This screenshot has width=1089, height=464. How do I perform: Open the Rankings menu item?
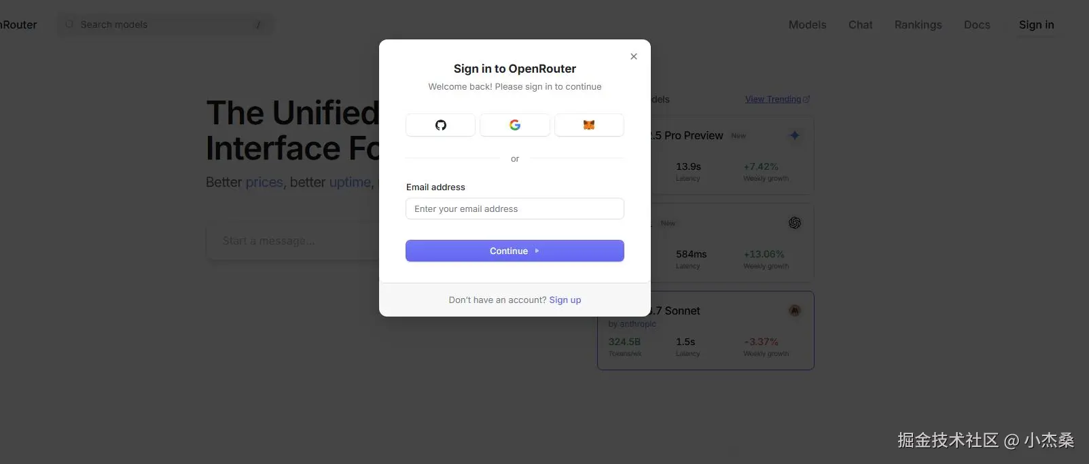918,24
